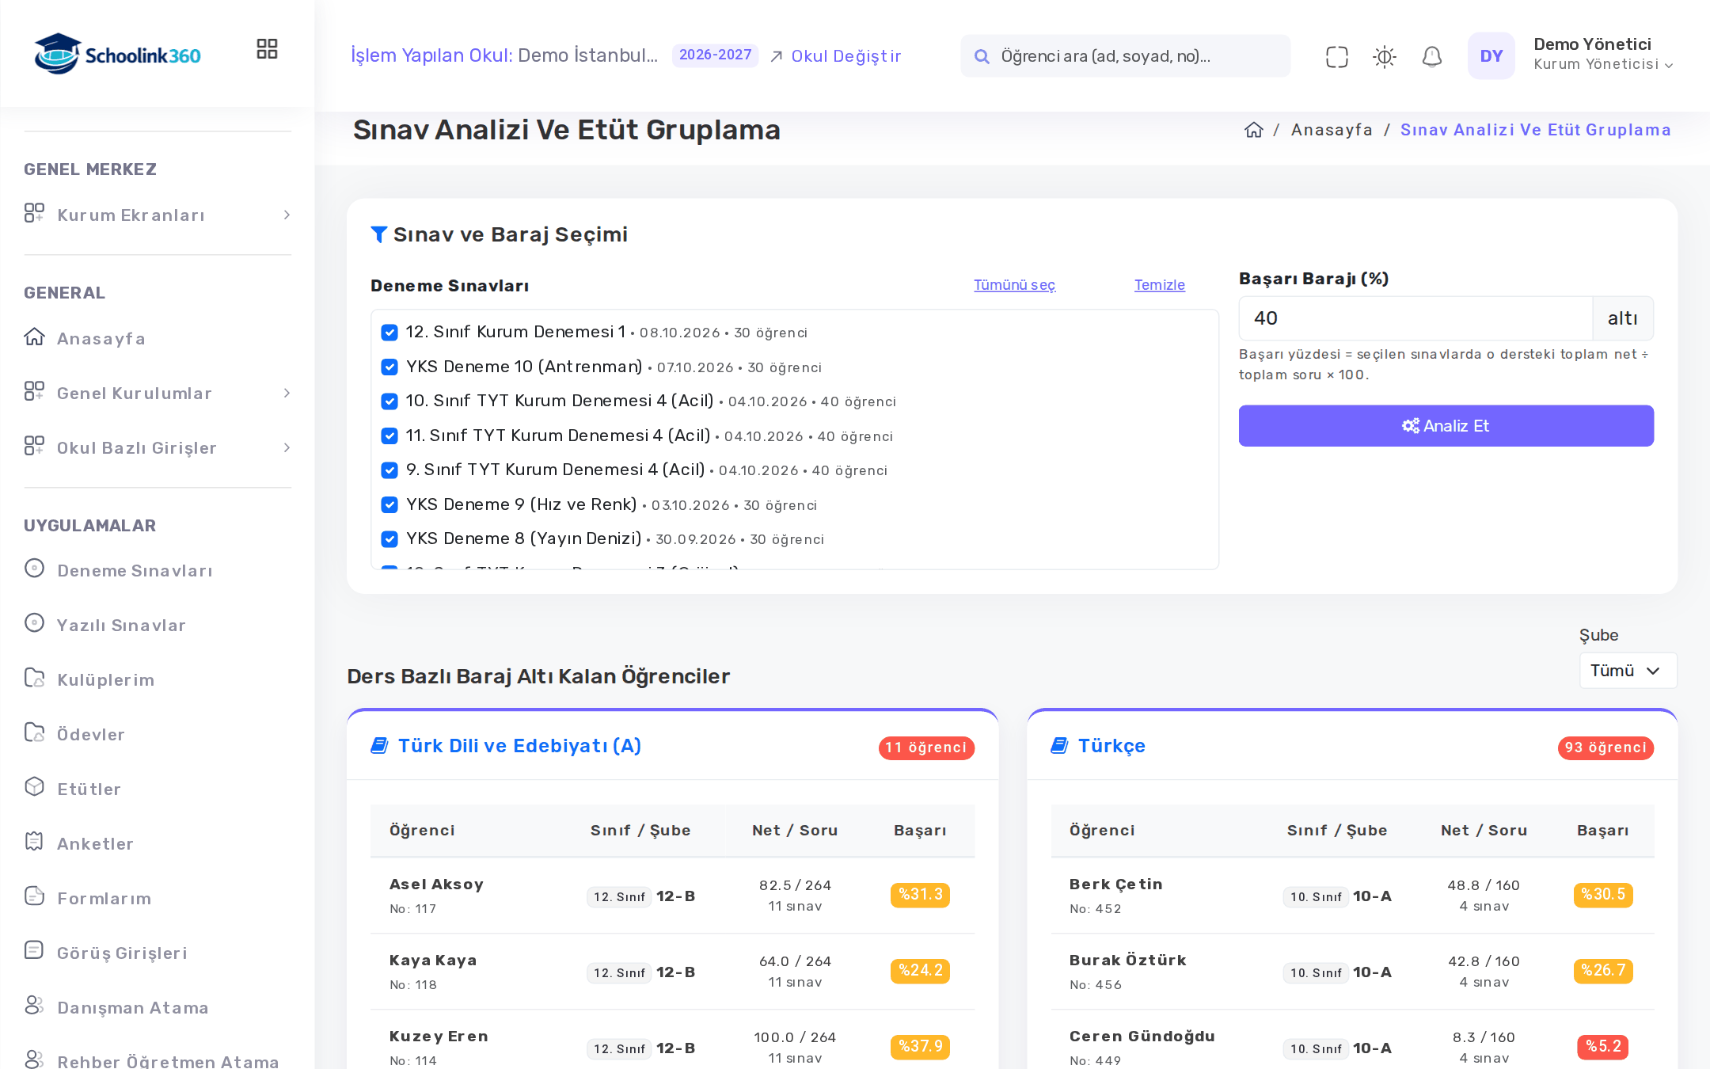
Task: Expand Okul Bazlı Girişler menu
Action: [158, 447]
